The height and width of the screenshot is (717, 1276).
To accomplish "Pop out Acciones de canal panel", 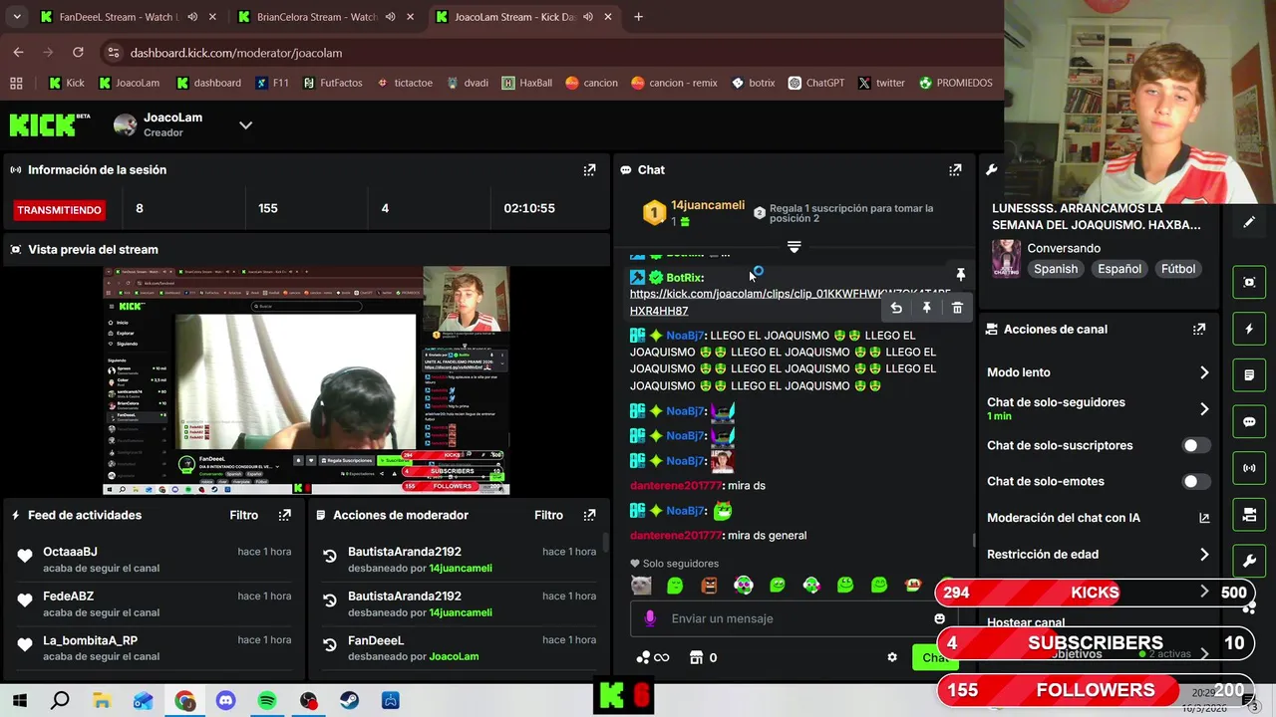I will coord(1199,329).
